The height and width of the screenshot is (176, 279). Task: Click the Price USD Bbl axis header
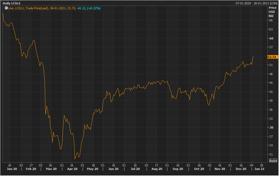pos(272,12)
